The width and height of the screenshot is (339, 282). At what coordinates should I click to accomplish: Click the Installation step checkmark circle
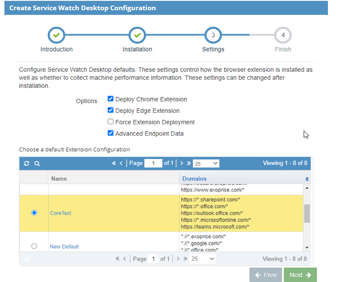(x=137, y=35)
